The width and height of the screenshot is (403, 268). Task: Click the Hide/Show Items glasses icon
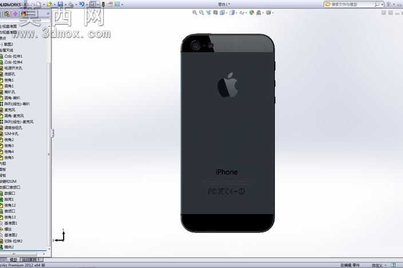point(242,13)
